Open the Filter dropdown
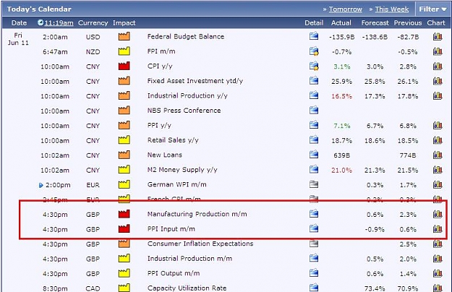This screenshot has height=292, width=452. [432, 9]
